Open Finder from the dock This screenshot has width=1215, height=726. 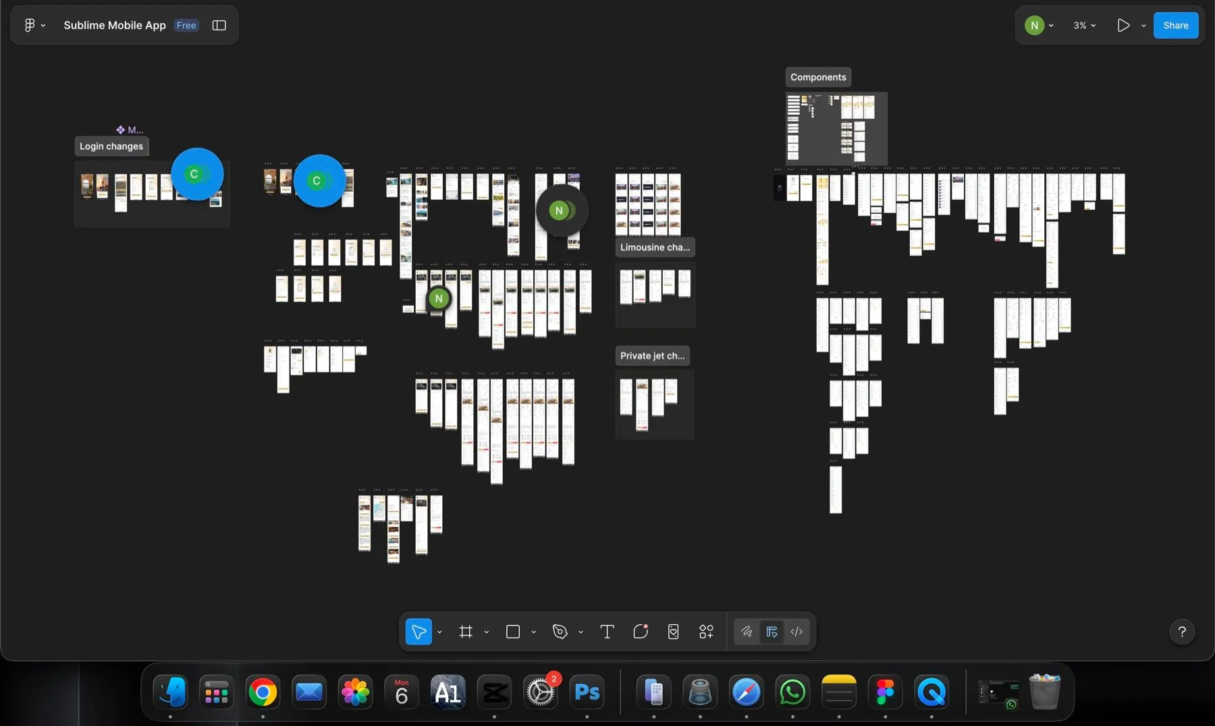(x=170, y=692)
